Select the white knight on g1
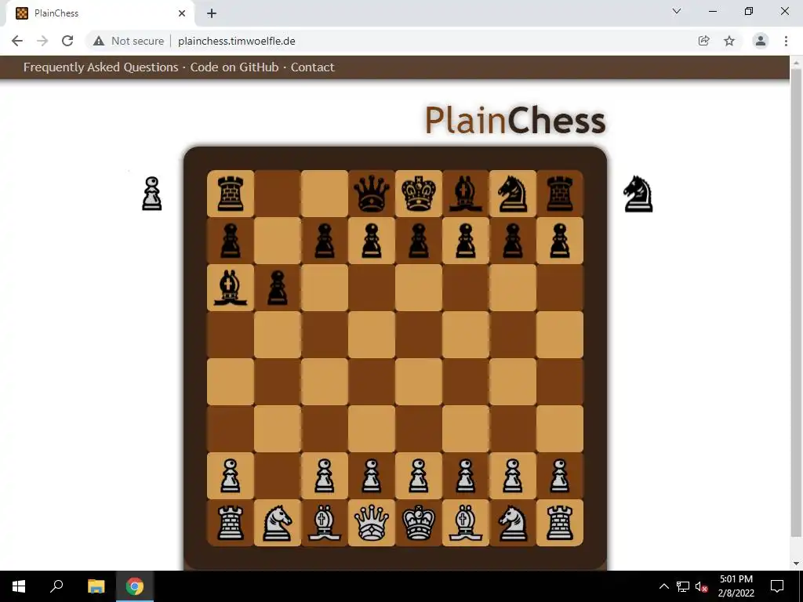 (513, 523)
